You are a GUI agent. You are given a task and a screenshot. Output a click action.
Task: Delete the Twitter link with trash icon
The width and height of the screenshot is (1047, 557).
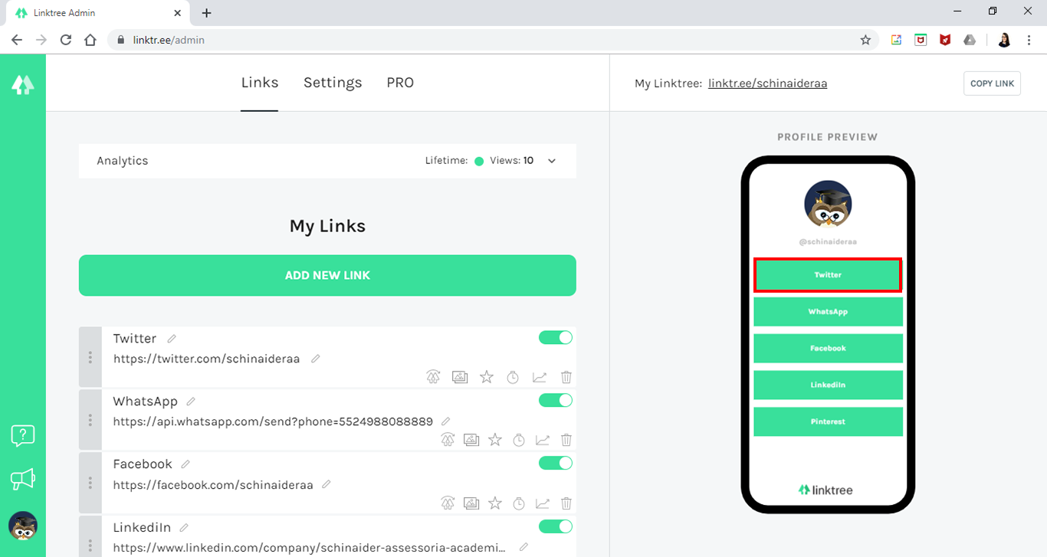566,377
